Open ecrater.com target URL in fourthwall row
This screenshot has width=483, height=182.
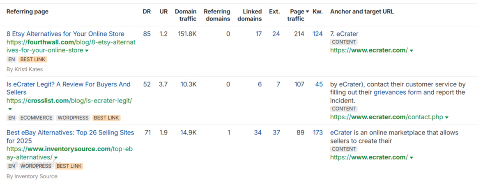369,50
